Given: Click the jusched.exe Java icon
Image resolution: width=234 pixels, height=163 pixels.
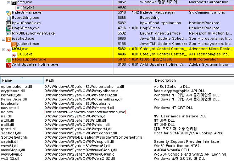Looking at the screenshot, I should click(9, 39).
